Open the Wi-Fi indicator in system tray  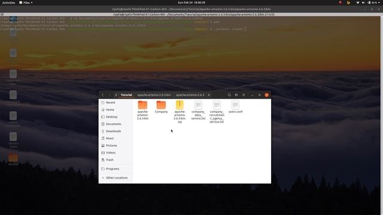tap(358, 2)
